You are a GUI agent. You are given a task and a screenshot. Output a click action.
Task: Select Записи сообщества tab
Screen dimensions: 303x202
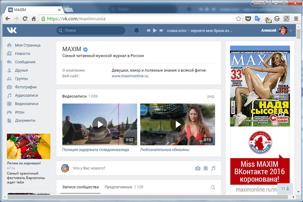click(80, 187)
